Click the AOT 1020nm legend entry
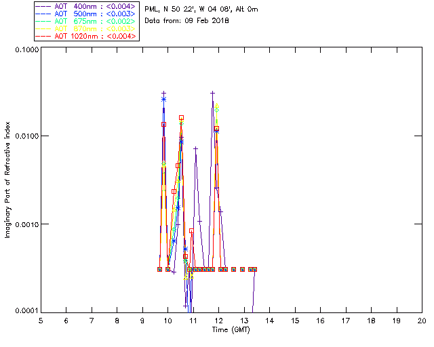This screenshot has width=434, height=347. pos(86,36)
